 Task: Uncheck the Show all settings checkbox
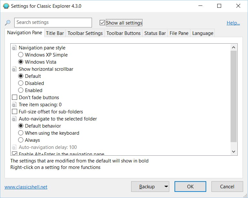(102, 23)
